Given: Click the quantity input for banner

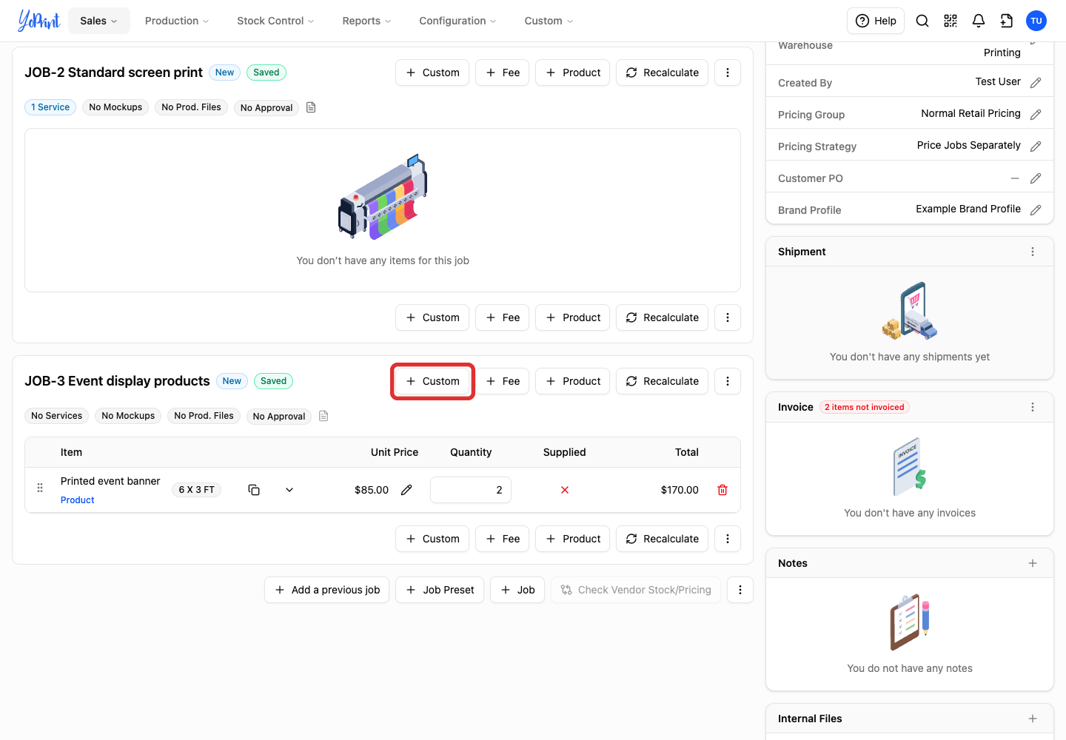Looking at the screenshot, I should tap(471, 490).
